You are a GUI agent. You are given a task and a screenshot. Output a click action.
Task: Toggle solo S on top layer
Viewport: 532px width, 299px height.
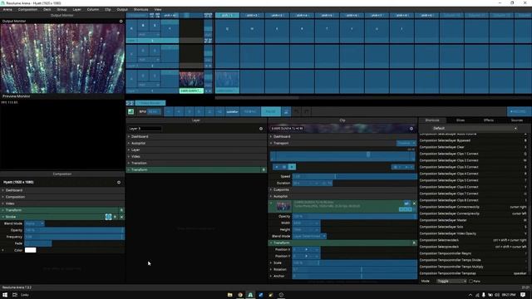(155, 26)
